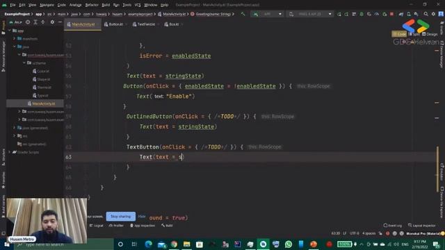The height and width of the screenshot is (250, 445).
Task: Click the UTF-8 encoding status entry
Action: pos(354,233)
